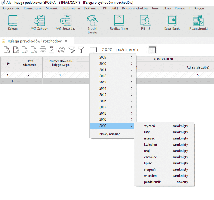This screenshot has width=214, height=200.
Task: Select październik otwarty month entry
Action: click(164, 182)
